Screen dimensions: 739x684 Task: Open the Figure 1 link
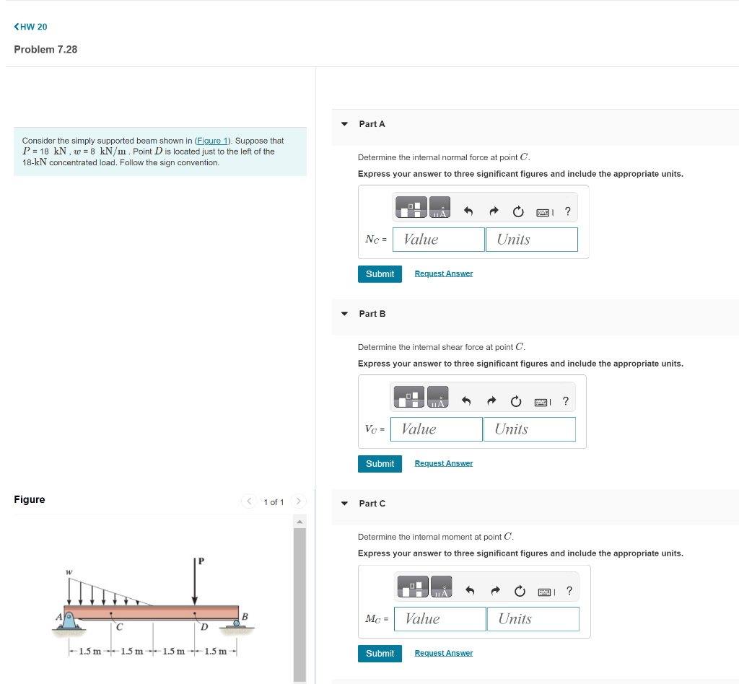(x=212, y=141)
